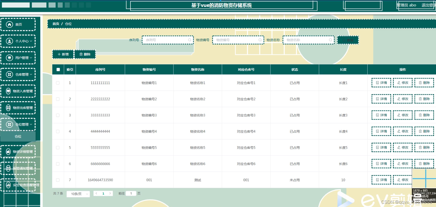Open the 物资详情管理 menu

(x=18, y=152)
